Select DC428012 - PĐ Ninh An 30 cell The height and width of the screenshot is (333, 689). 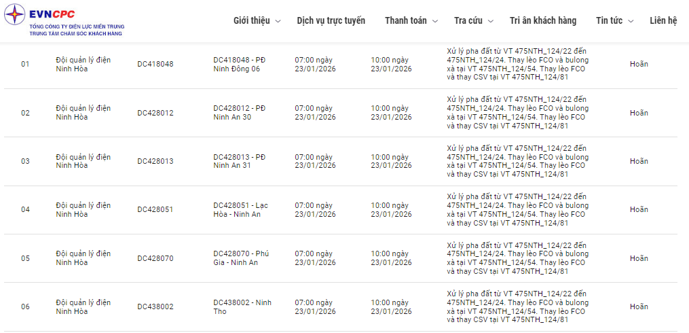[239, 112]
